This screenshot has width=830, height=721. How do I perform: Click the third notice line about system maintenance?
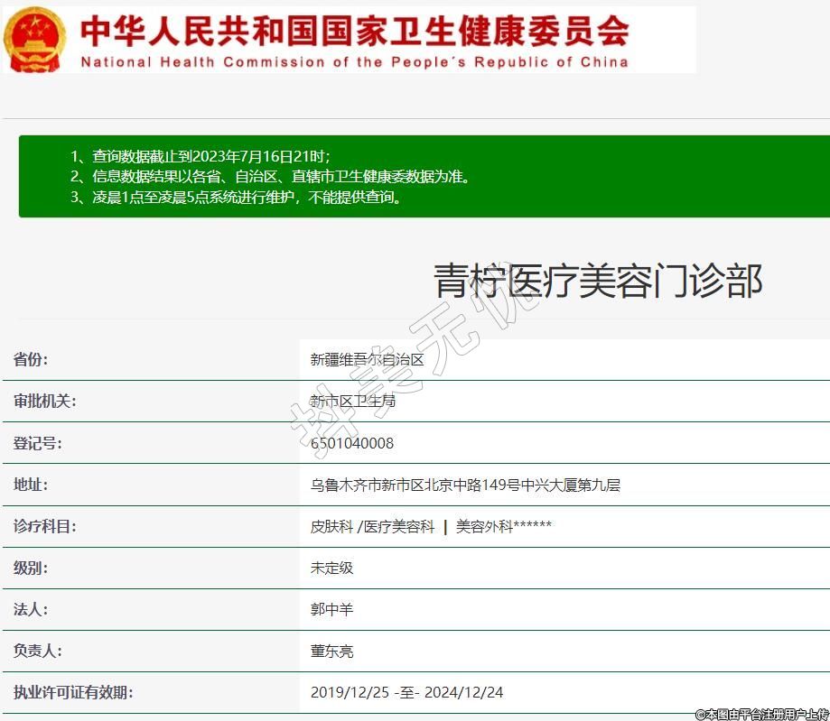(236, 197)
